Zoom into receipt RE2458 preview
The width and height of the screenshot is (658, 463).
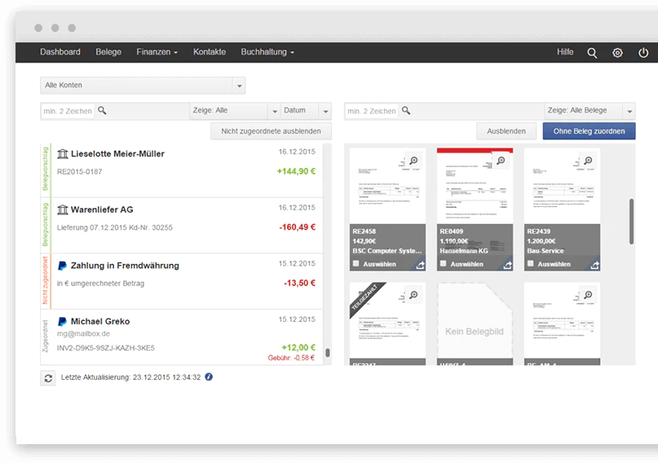(x=413, y=161)
